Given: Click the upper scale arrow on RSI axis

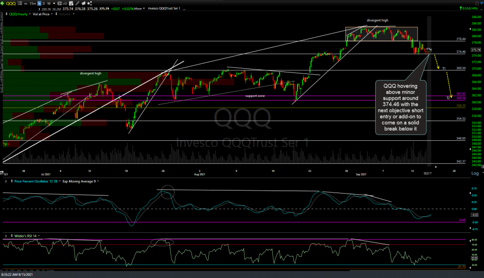Looking at the screenshot, I should point(470,241).
